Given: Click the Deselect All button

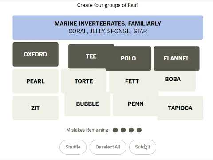Looking at the screenshot, I should [x=108, y=147].
